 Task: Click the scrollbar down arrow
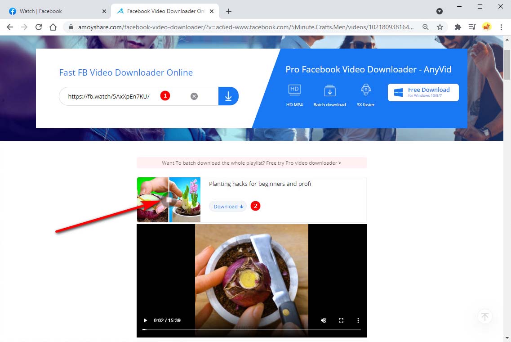(x=507, y=338)
